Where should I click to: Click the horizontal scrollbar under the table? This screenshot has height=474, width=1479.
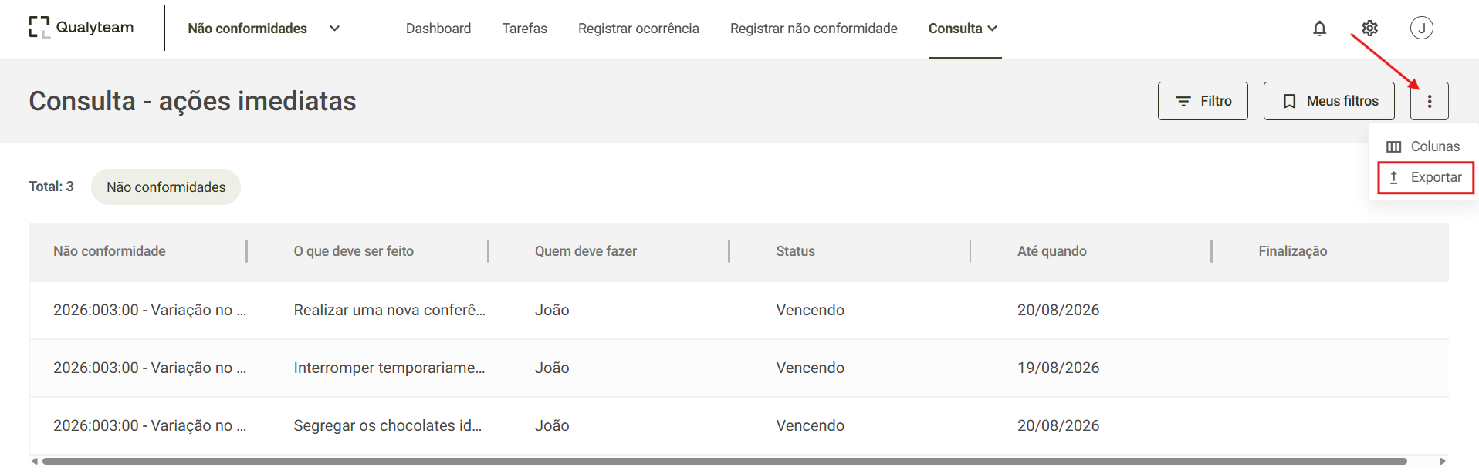tap(724, 461)
